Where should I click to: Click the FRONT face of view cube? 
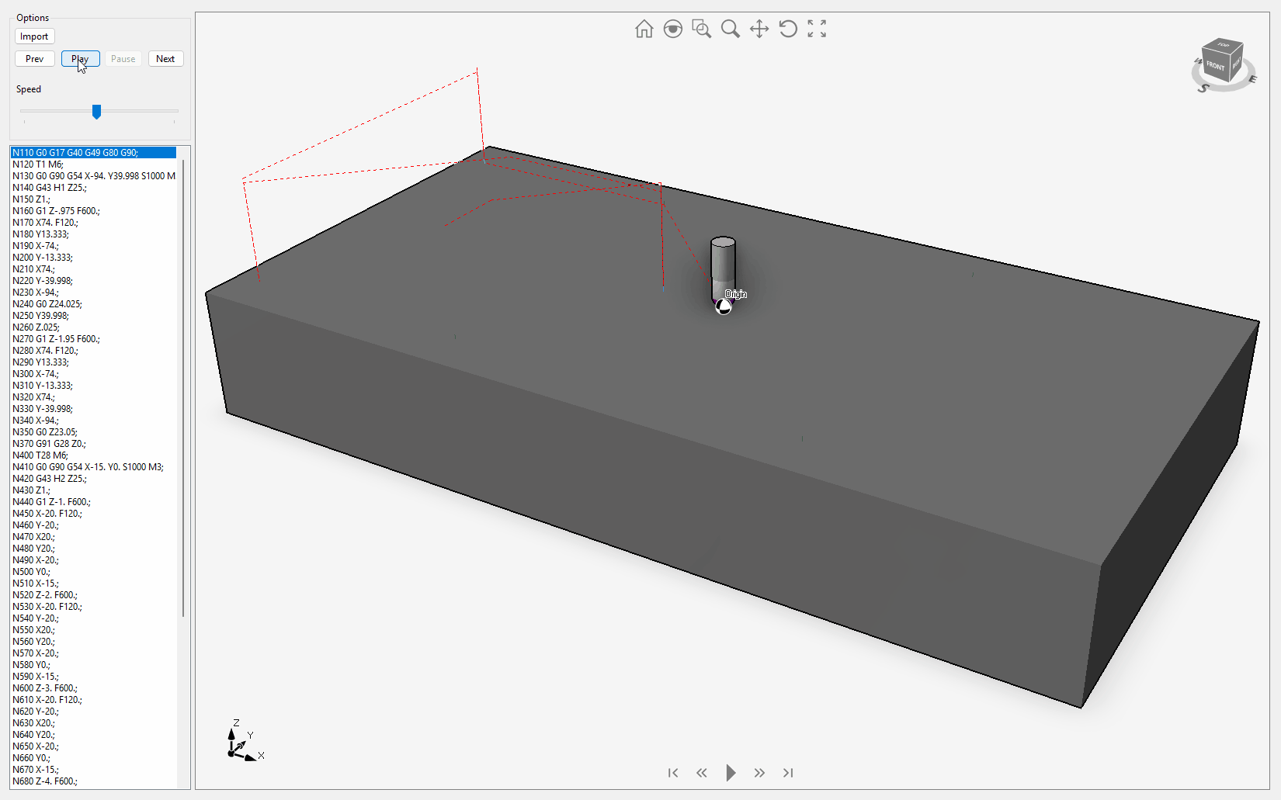click(x=1216, y=66)
